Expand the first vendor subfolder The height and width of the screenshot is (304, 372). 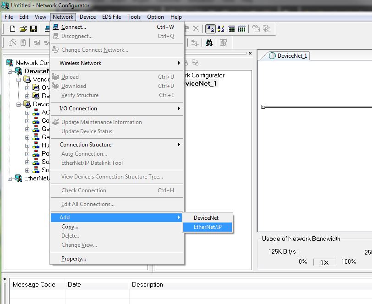coord(27,88)
